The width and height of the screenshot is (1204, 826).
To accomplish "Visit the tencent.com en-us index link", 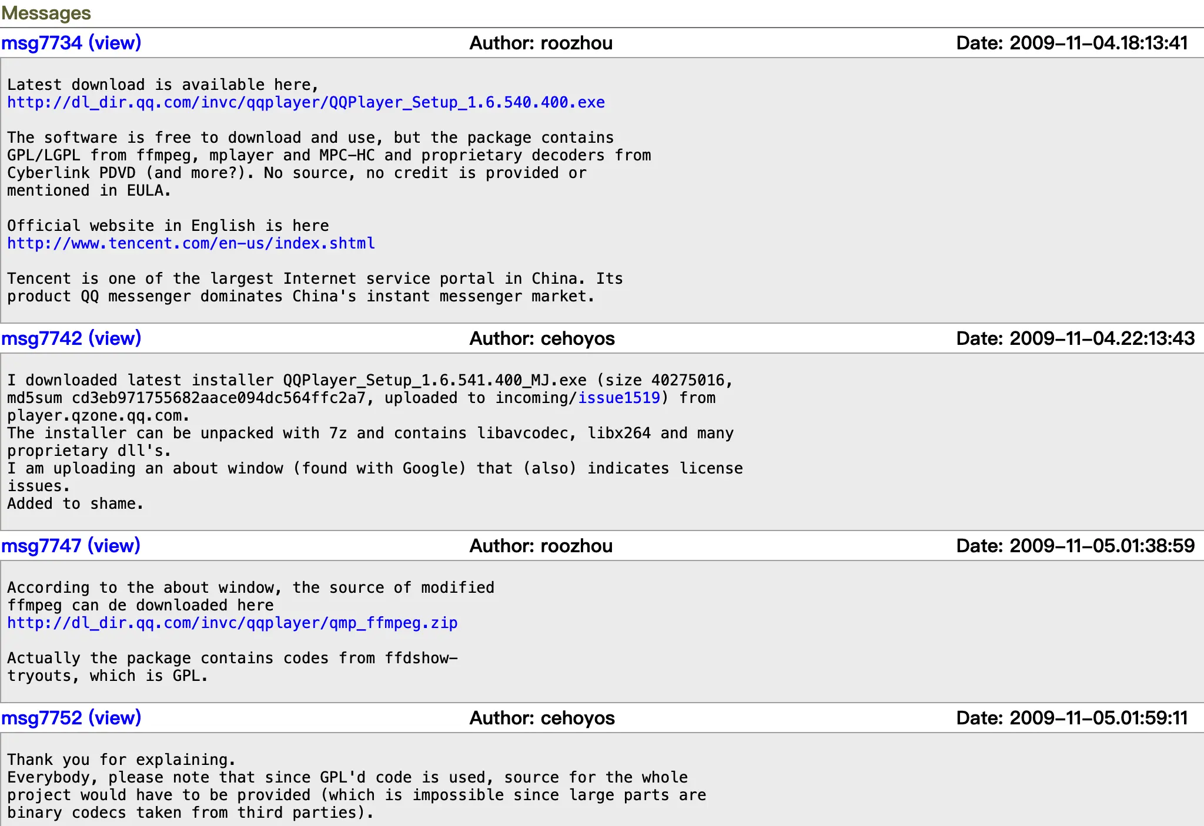I will pyautogui.click(x=191, y=243).
